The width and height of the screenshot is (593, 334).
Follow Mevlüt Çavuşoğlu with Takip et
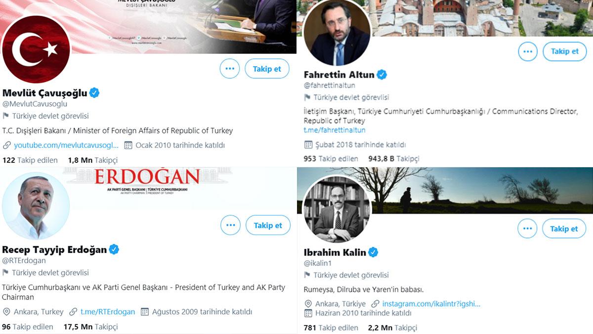[267, 69]
